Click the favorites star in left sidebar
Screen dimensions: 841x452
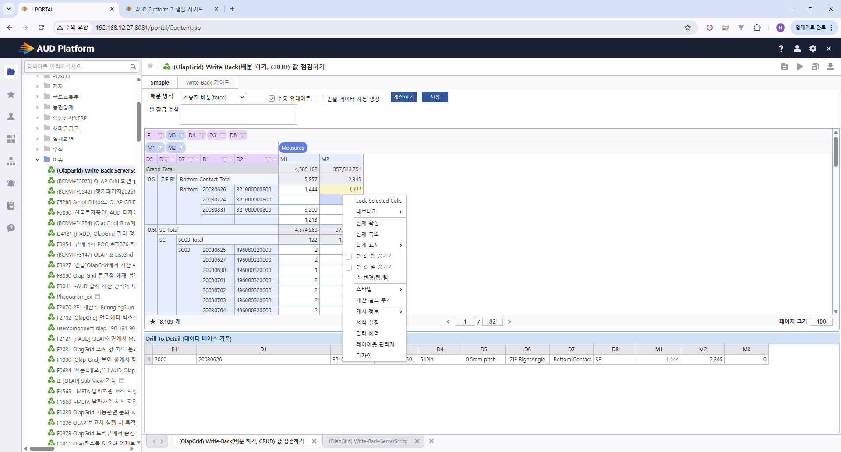tap(11, 94)
